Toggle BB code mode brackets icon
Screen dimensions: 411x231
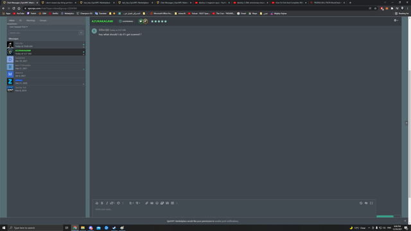(371, 203)
